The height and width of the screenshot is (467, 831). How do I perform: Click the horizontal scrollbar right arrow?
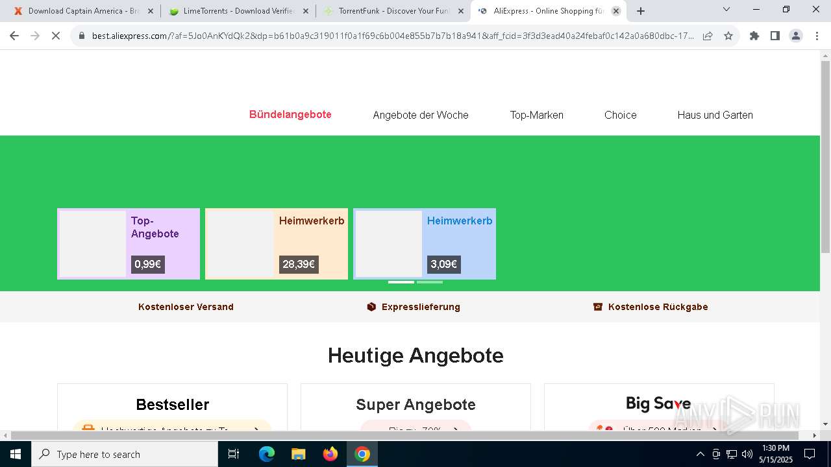(815, 436)
